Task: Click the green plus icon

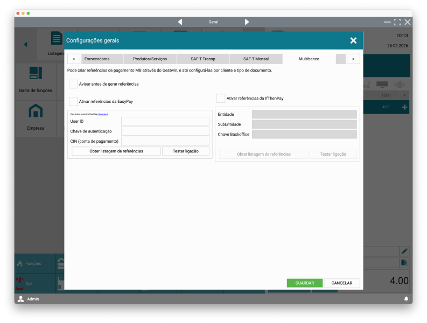Action: click(405, 107)
